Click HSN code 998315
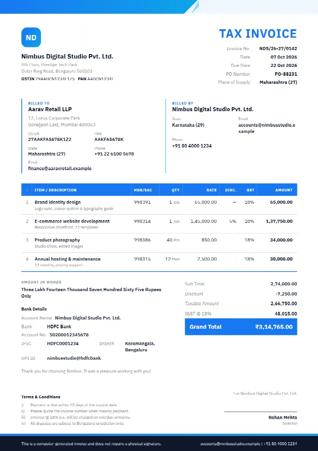318x451 pixels. tap(142, 259)
